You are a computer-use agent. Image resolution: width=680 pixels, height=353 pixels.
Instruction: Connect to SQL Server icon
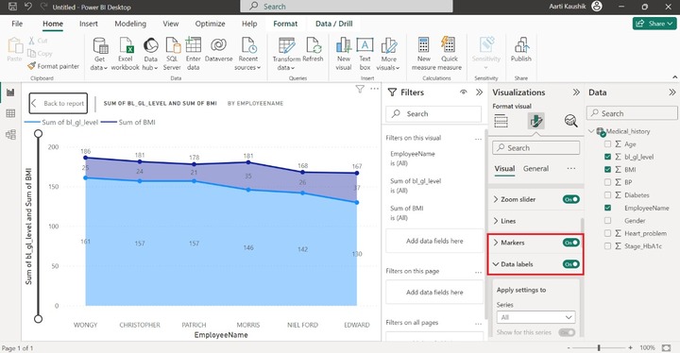pyautogui.click(x=172, y=45)
